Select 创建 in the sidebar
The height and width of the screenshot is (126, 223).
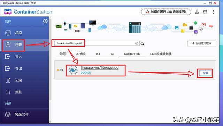coord(24,45)
